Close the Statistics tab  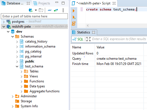[x=94, y=32]
